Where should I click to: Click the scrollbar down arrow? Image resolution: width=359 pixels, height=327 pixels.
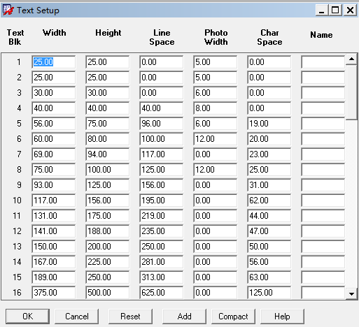351,293
